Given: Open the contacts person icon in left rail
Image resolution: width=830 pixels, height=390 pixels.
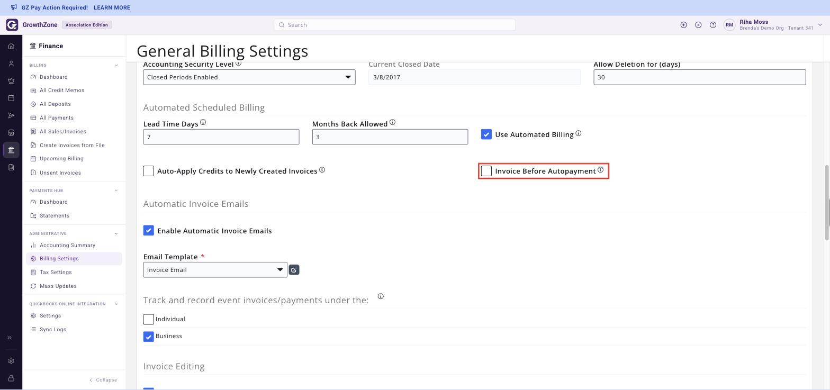Looking at the screenshot, I should pyautogui.click(x=11, y=64).
